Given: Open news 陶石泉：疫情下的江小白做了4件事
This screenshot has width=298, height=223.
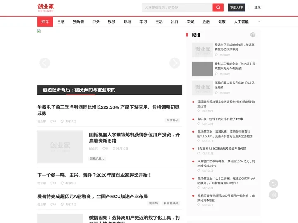Looking at the screenshot, I should [x=220, y=119].
